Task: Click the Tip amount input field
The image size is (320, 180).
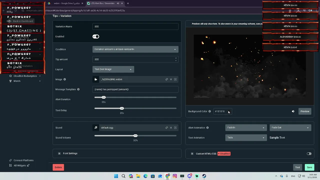Action: [x=135, y=59]
